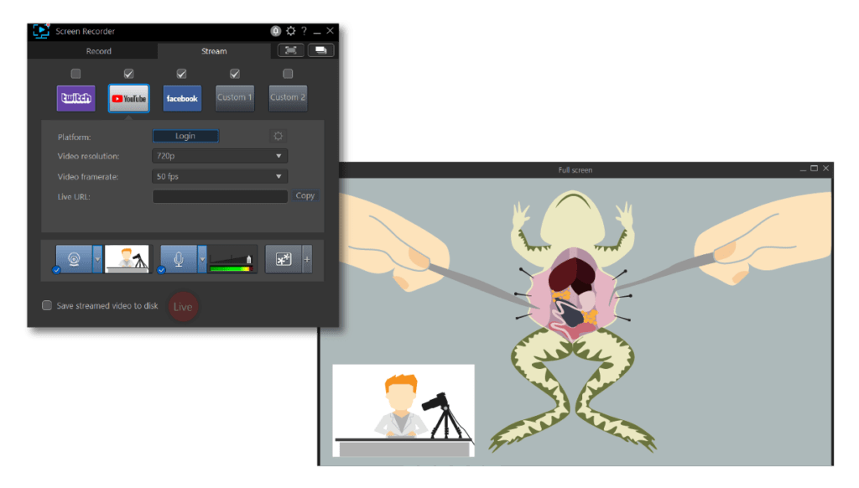Select the Custom 1 streaming server

click(x=235, y=99)
